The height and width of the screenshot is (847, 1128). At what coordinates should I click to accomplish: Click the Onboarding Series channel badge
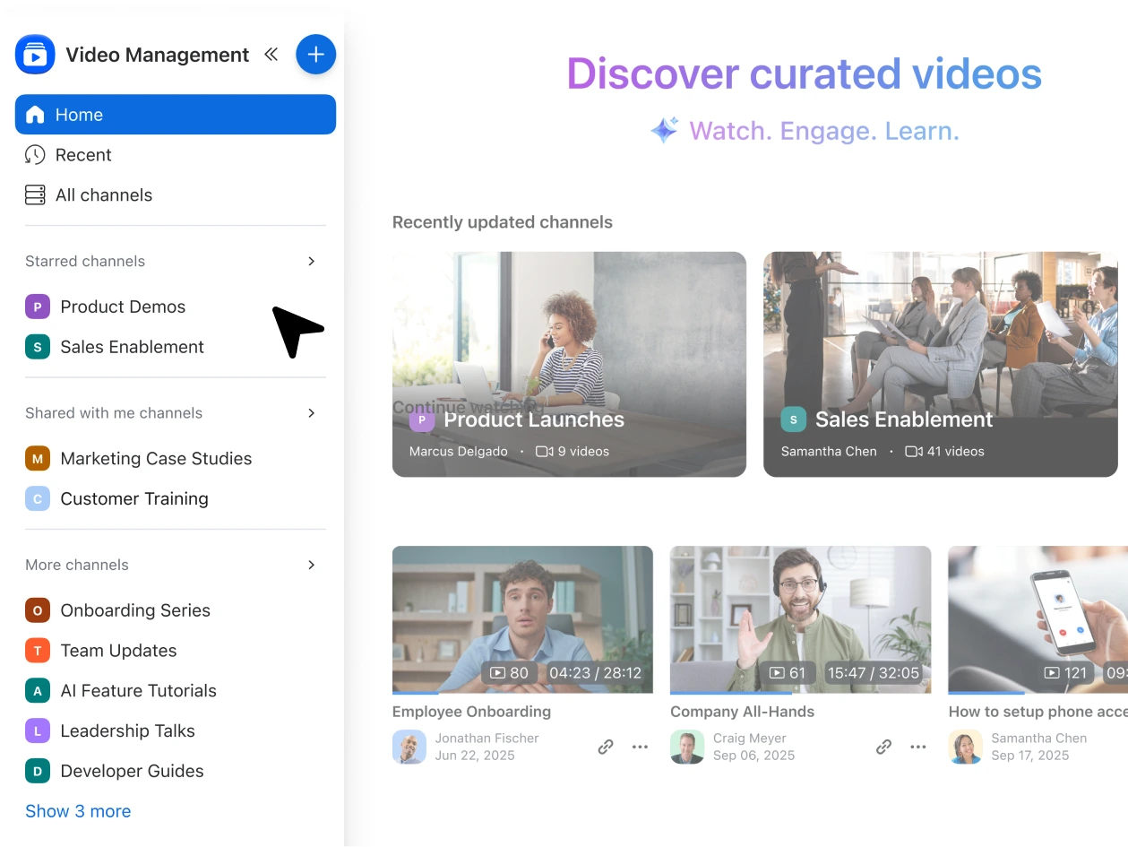(x=38, y=610)
